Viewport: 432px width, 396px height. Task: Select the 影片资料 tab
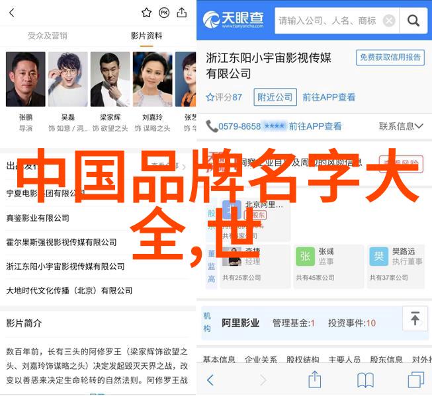pyautogui.click(x=146, y=36)
